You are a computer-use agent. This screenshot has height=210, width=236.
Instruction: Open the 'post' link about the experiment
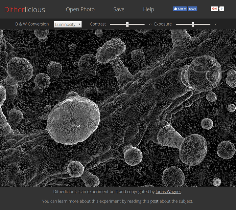pos(154,201)
